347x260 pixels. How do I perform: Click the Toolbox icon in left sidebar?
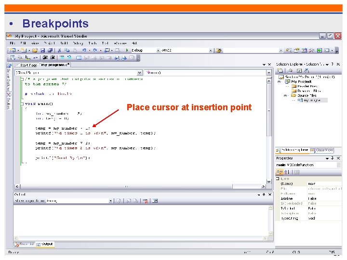coord(9,95)
